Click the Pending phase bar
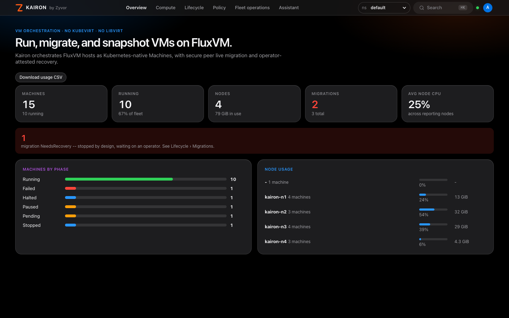The width and height of the screenshot is (509, 318). point(146,216)
